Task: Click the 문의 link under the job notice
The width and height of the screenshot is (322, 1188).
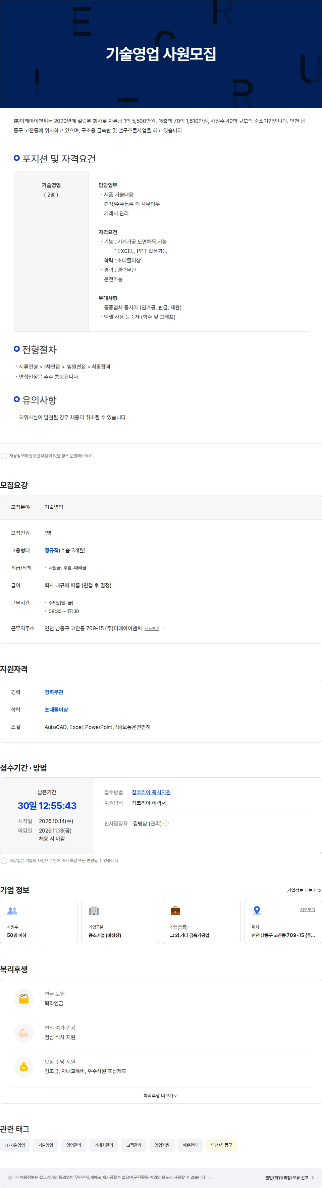Action: click(x=73, y=456)
